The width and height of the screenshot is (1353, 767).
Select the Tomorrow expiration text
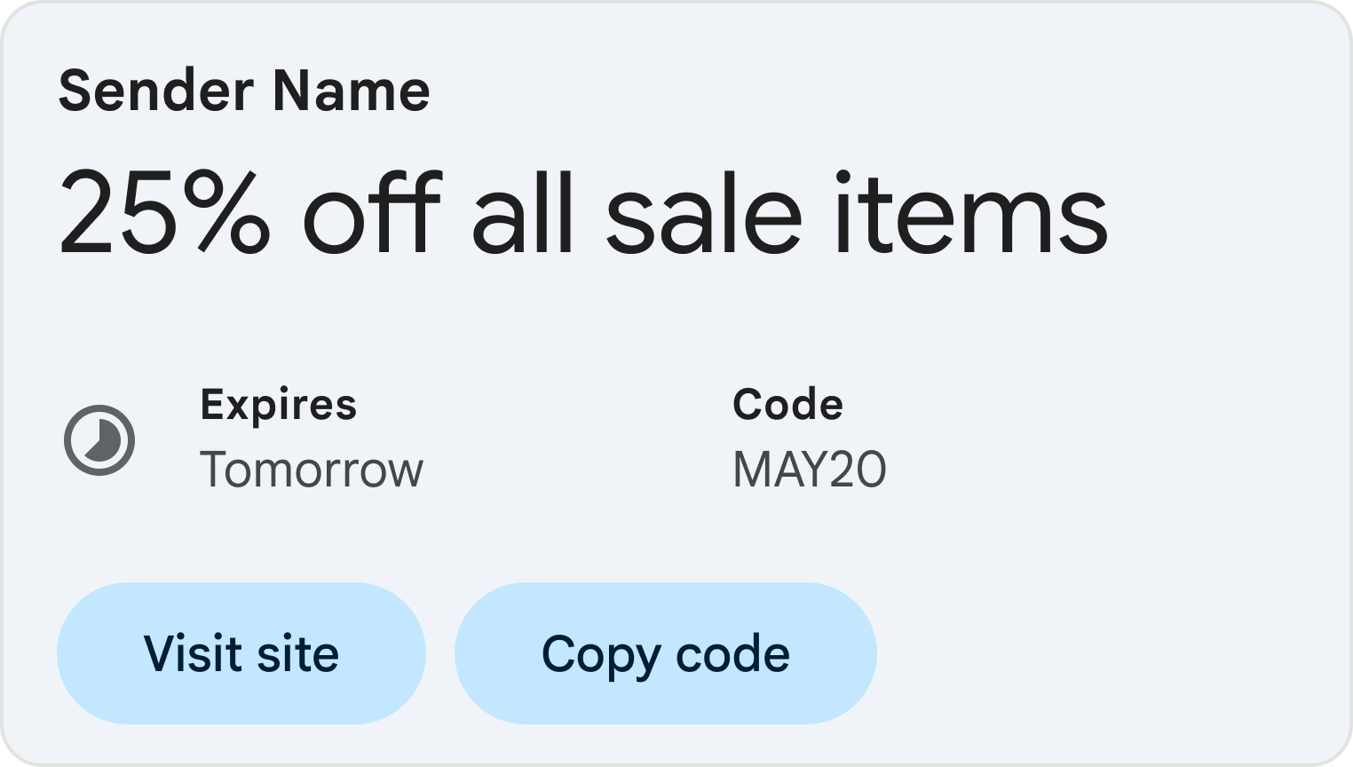[x=313, y=470]
